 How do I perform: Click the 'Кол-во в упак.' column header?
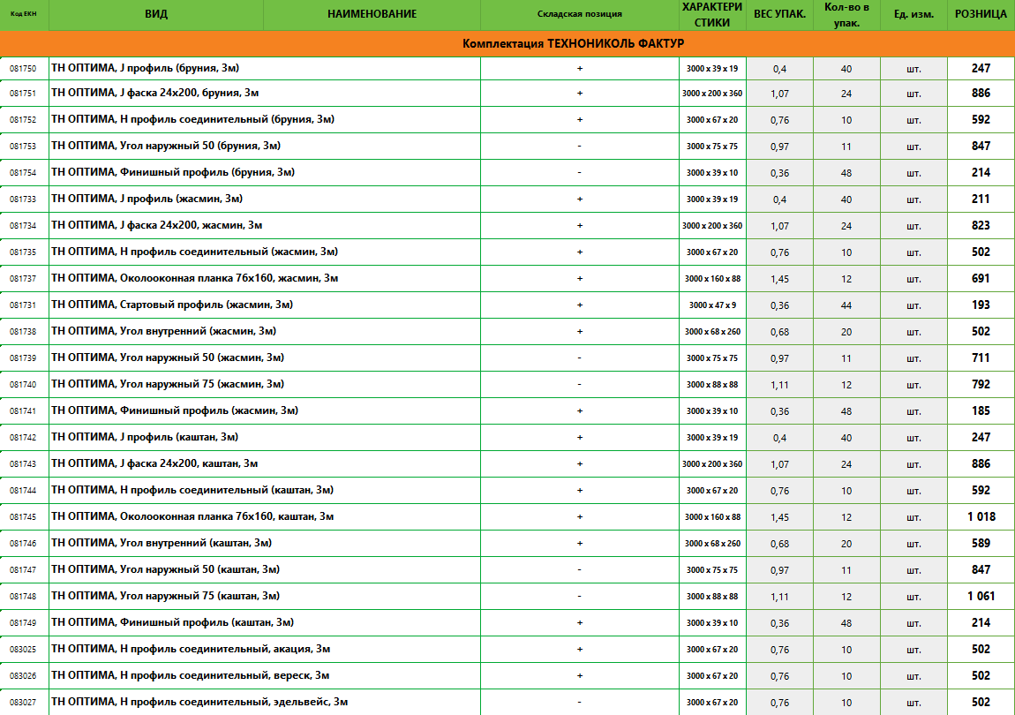[846, 14]
